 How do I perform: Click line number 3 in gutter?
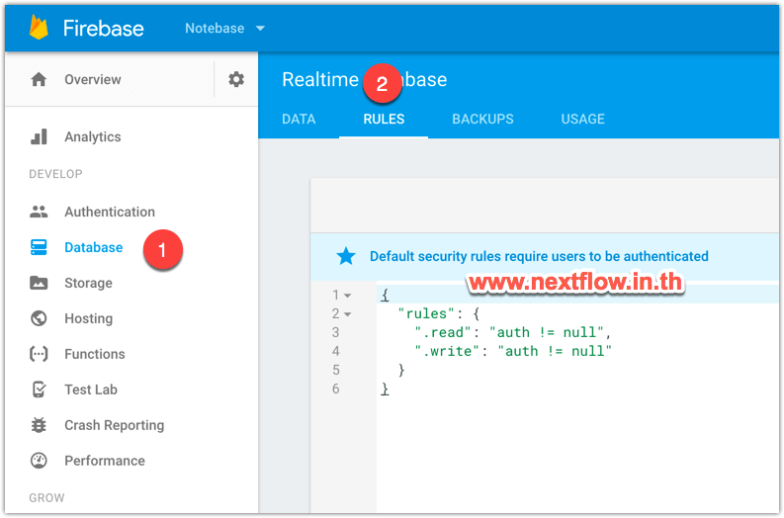coord(335,332)
